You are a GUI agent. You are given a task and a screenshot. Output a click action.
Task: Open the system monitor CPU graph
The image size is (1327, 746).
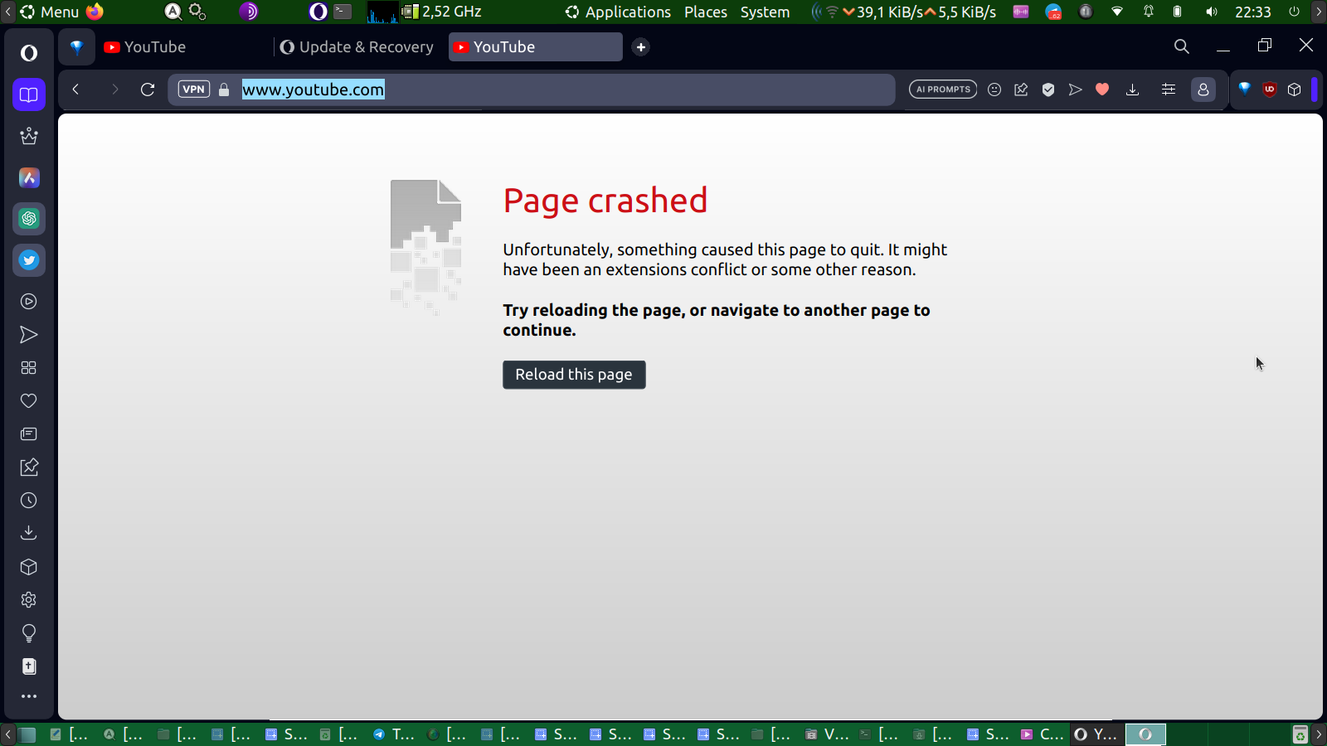(x=382, y=12)
